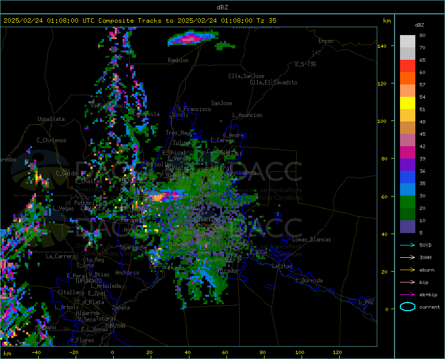Click the Clla.SanJose map label

246,76
